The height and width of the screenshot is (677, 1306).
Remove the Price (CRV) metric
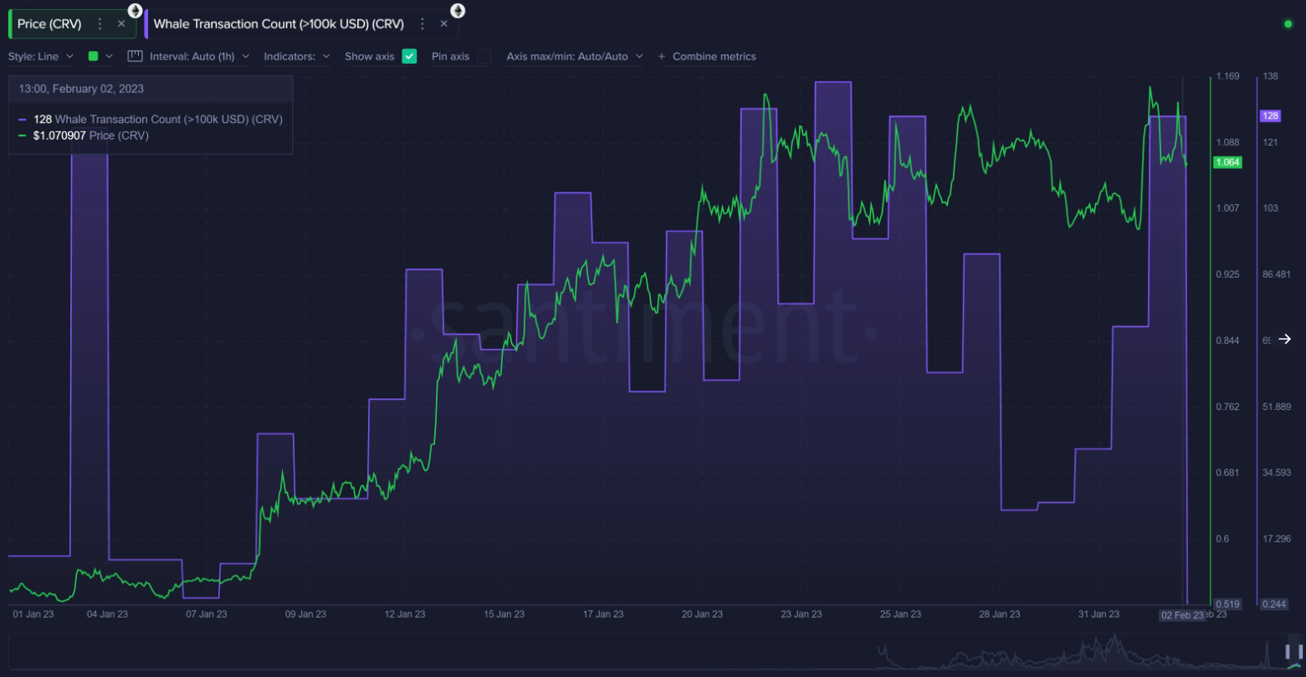coord(121,23)
